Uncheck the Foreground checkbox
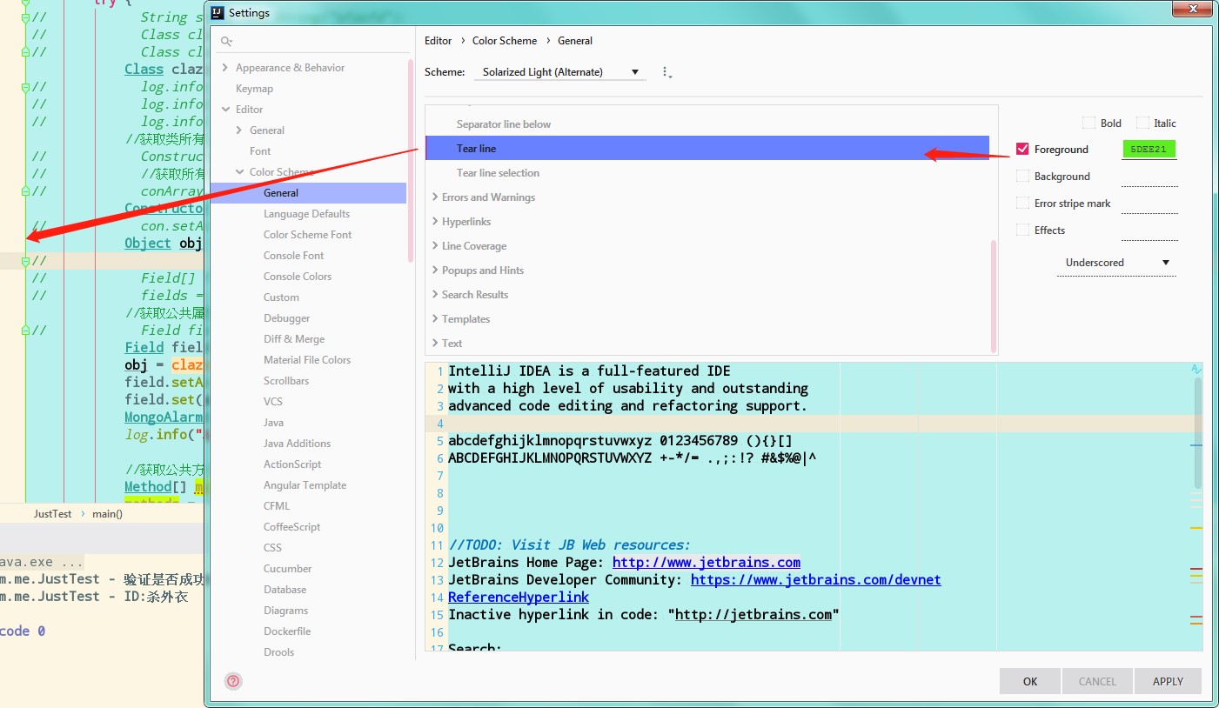 1022,150
